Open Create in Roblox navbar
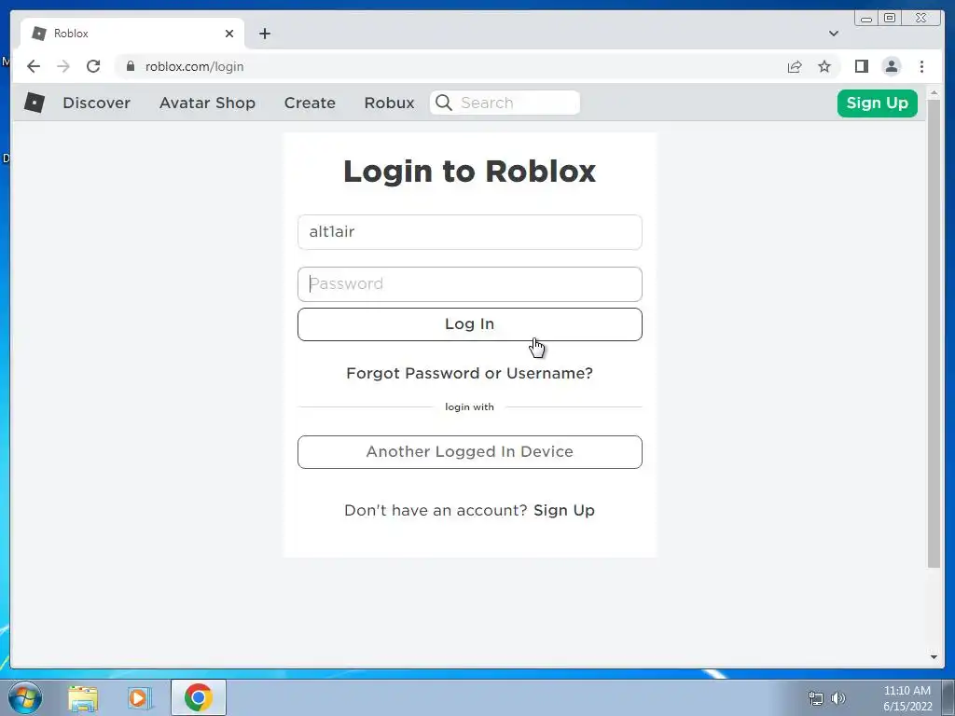 (310, 103)
